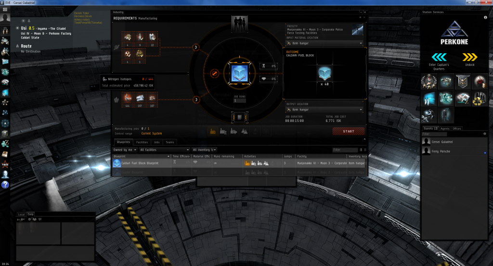Open the grey cube icon in the Neocom
This screenshot has width=493, height=266.
(5, 133)
